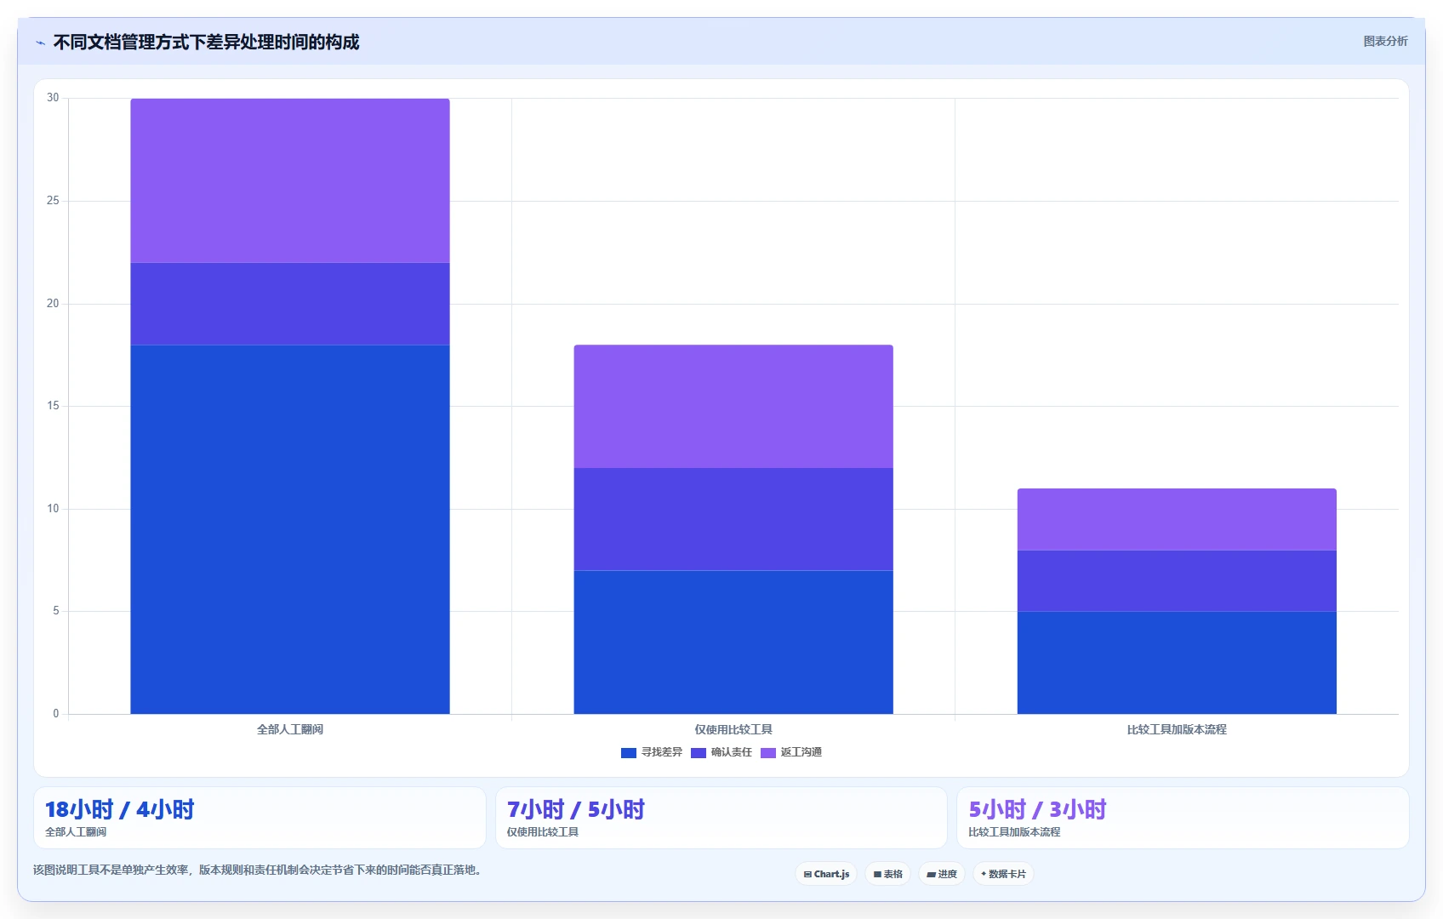Image resolution: width=1443 pixels, height=919 pixels.
Task: Click the 寻找差异 segment of the 全部人工翻阅 bar
Action: pos(290,529)
